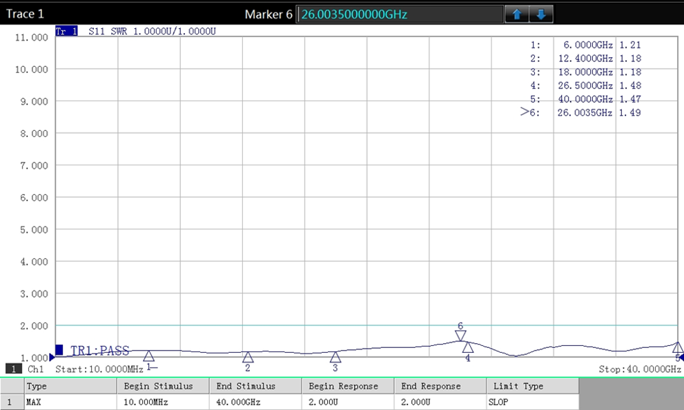Click the SLOP limit type cell

(x=533, y=402)
